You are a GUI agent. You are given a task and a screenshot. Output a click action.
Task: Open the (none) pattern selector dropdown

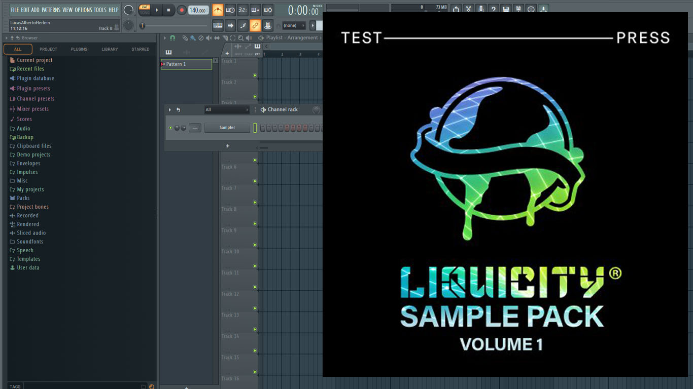pyautogui.click(x=294, y=25)
